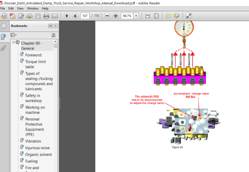Click the Create PDF online icon
249x172 pixels.
4,16
